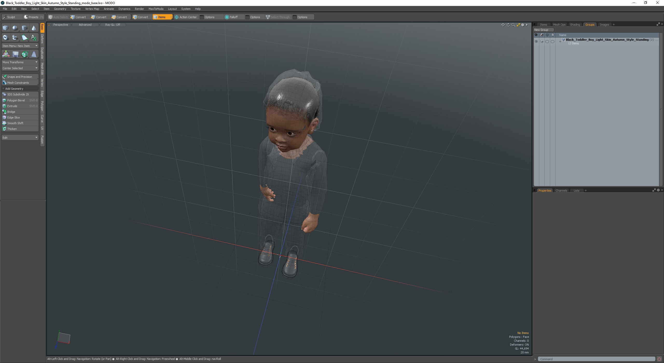Image resolution: width=664 pixels, height=363 pixels.
Task: Toggle the Options checkbox after Falloff
Action: point(247,17)
